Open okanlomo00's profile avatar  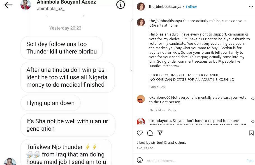point(141,99)
